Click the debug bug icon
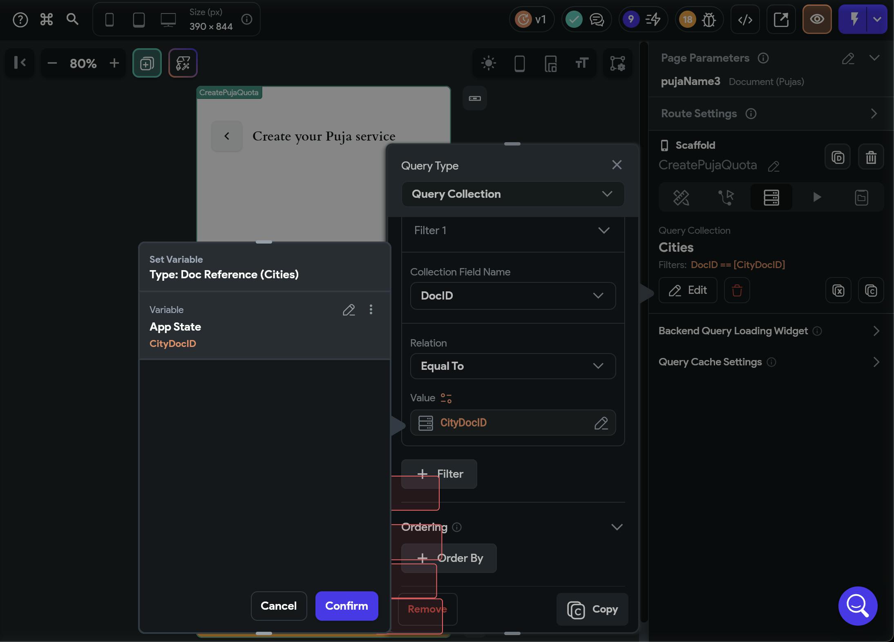The image size is (894, 642). pyautogui.click(x=709, y=19)
